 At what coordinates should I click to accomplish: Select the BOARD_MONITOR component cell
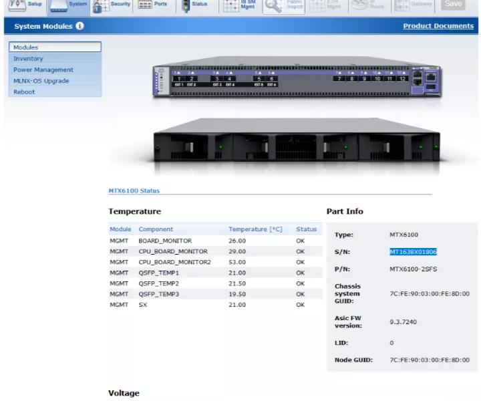[165, 241]
